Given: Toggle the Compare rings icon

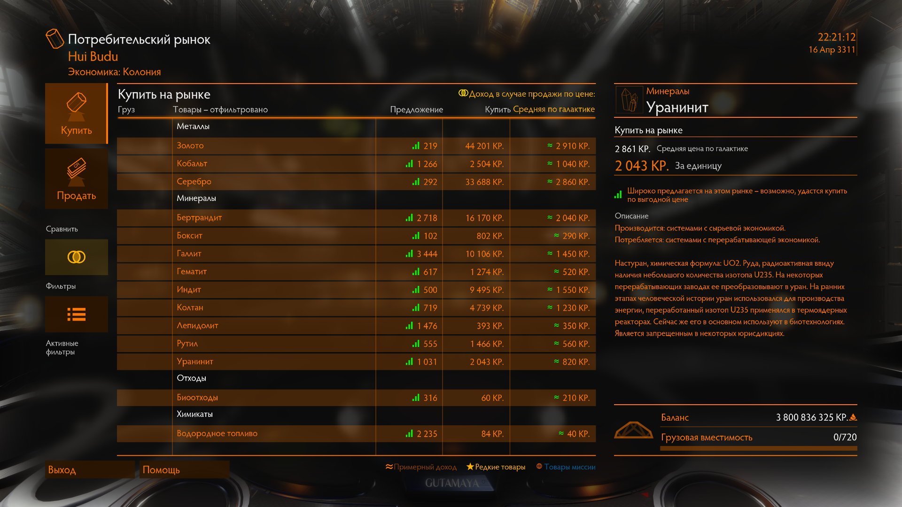Looking at the screenshot, I should pos(76,257).
